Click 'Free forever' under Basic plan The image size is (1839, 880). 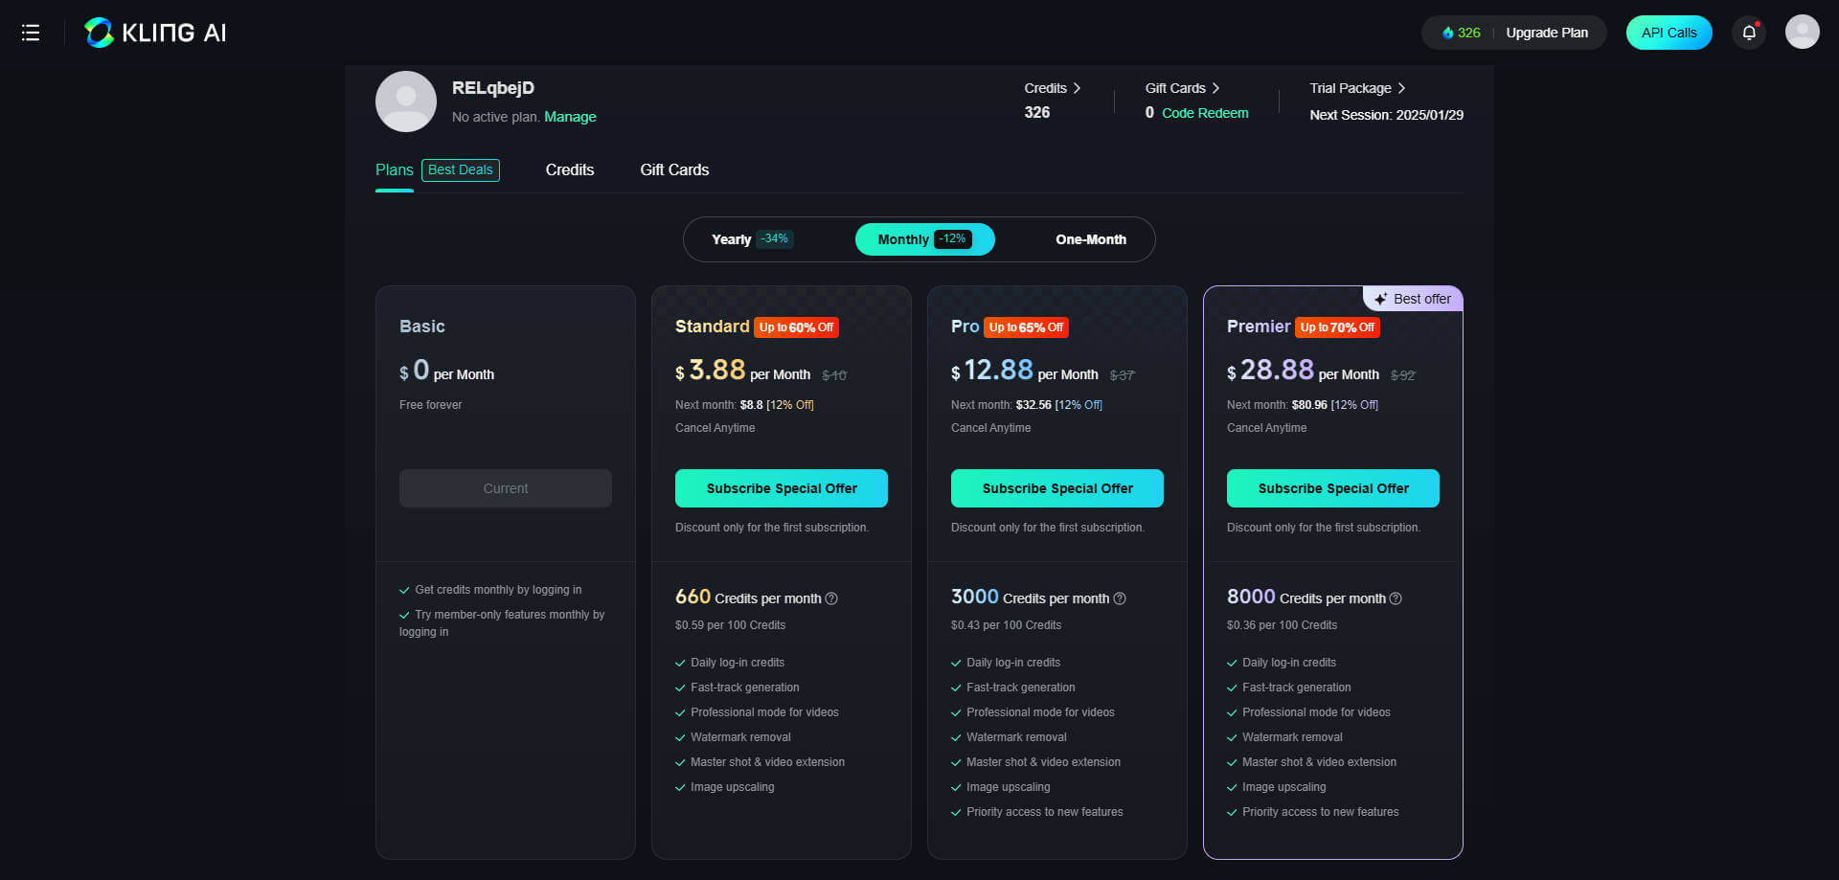click(x=430, y=405)
